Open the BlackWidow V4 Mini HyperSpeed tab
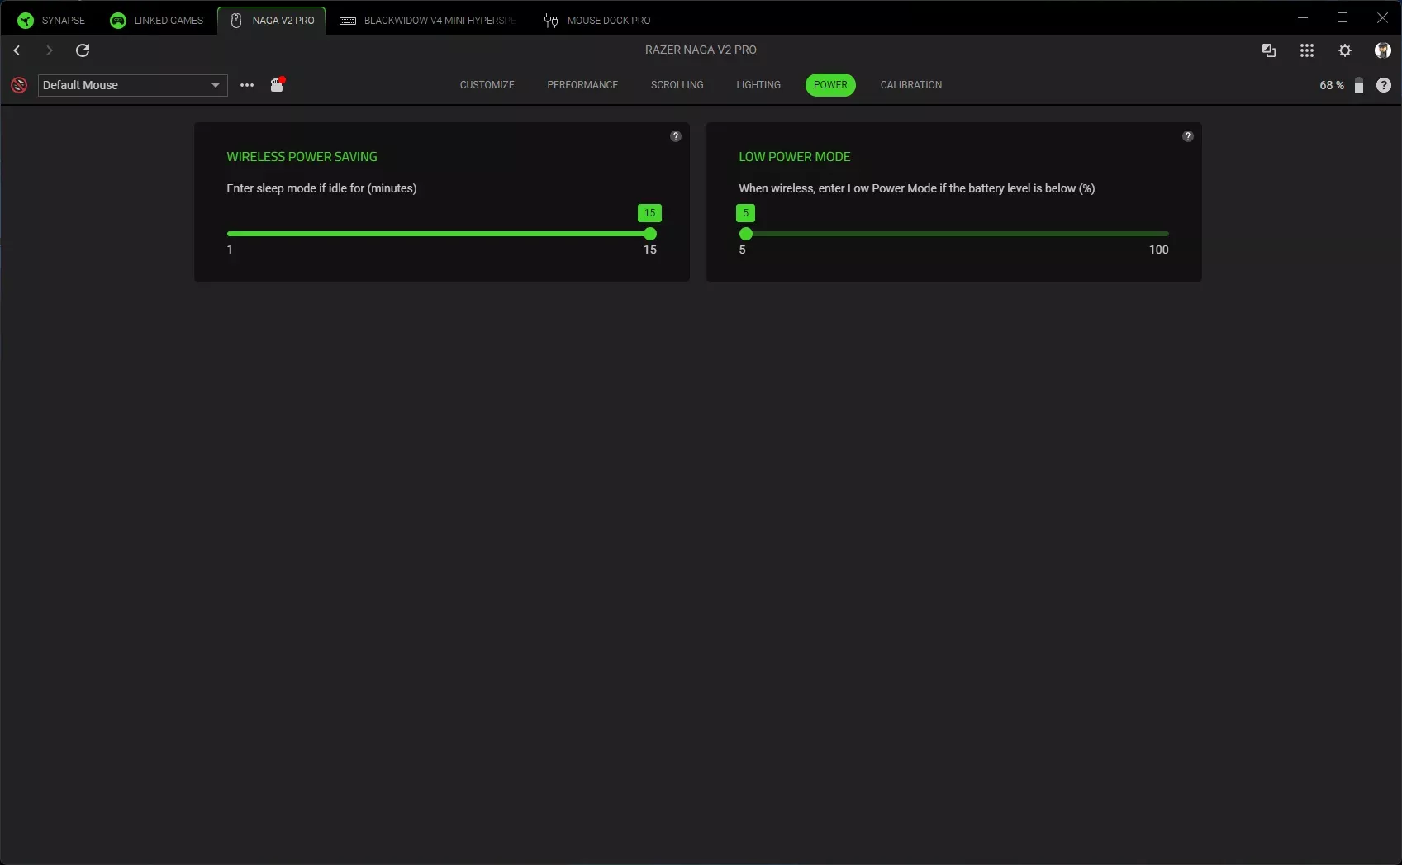 coord(428,21)
